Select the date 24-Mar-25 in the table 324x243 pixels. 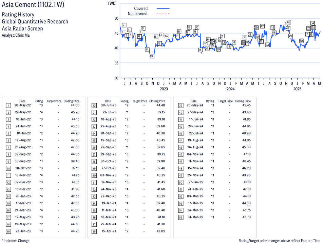point(195,210)
